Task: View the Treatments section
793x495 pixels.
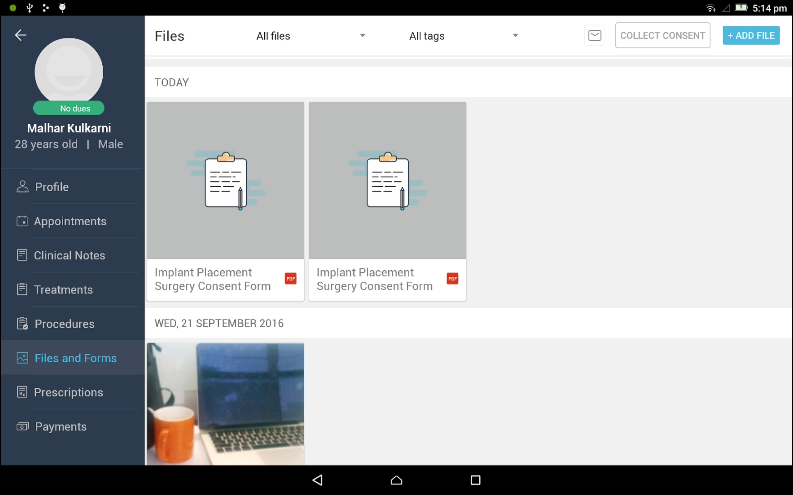Action: (63, 289)
